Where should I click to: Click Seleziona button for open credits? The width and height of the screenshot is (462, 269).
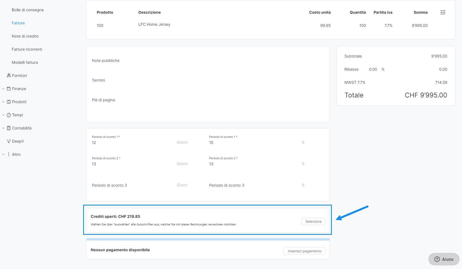click(x=313, y=221)
